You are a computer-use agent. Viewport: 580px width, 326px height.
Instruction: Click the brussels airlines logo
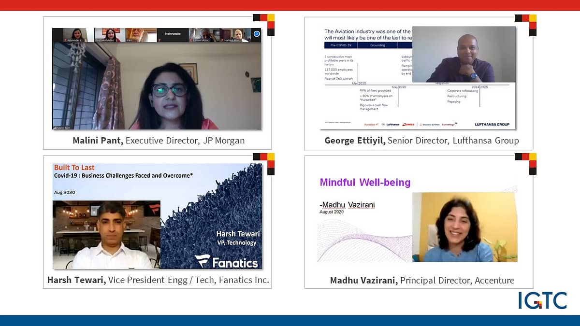click(430, 125)
